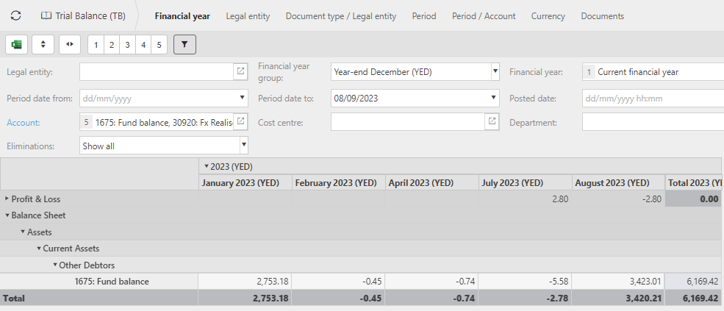724x311 pixels.
Task: Open the Period / Account tab
Action: point(484,16)
